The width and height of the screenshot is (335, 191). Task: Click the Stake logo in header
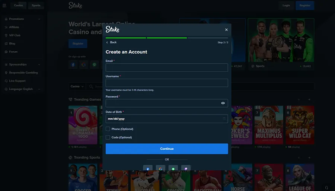tap(75, 5)
